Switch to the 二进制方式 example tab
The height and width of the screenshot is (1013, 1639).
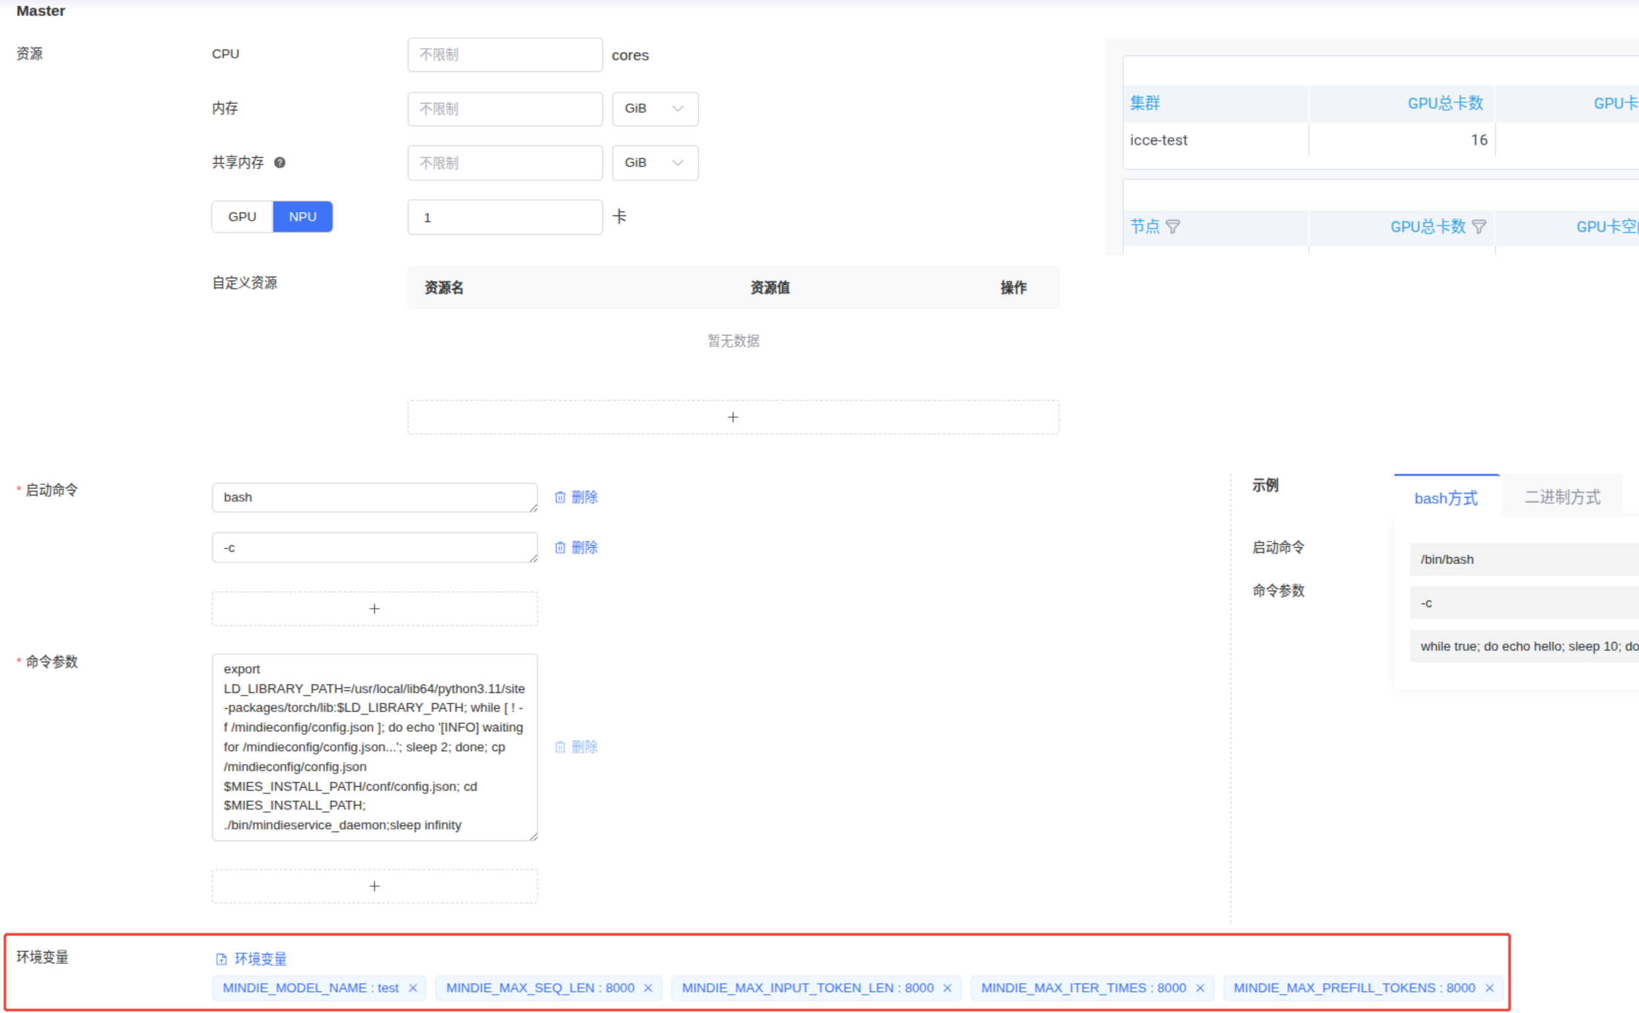click(x=1561, y=497)
